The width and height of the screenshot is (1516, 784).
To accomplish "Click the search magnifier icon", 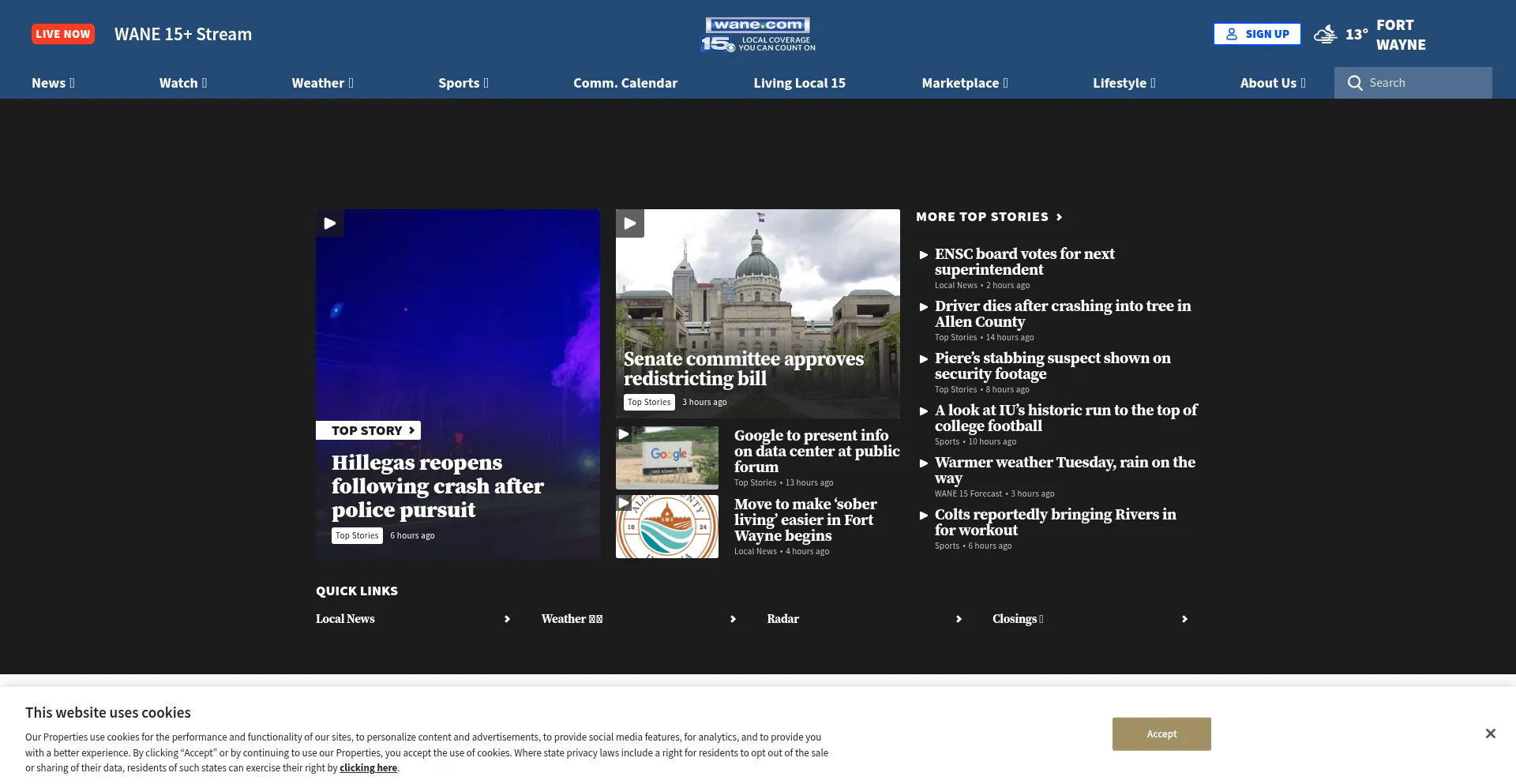I will click(x=1355, y=83).
